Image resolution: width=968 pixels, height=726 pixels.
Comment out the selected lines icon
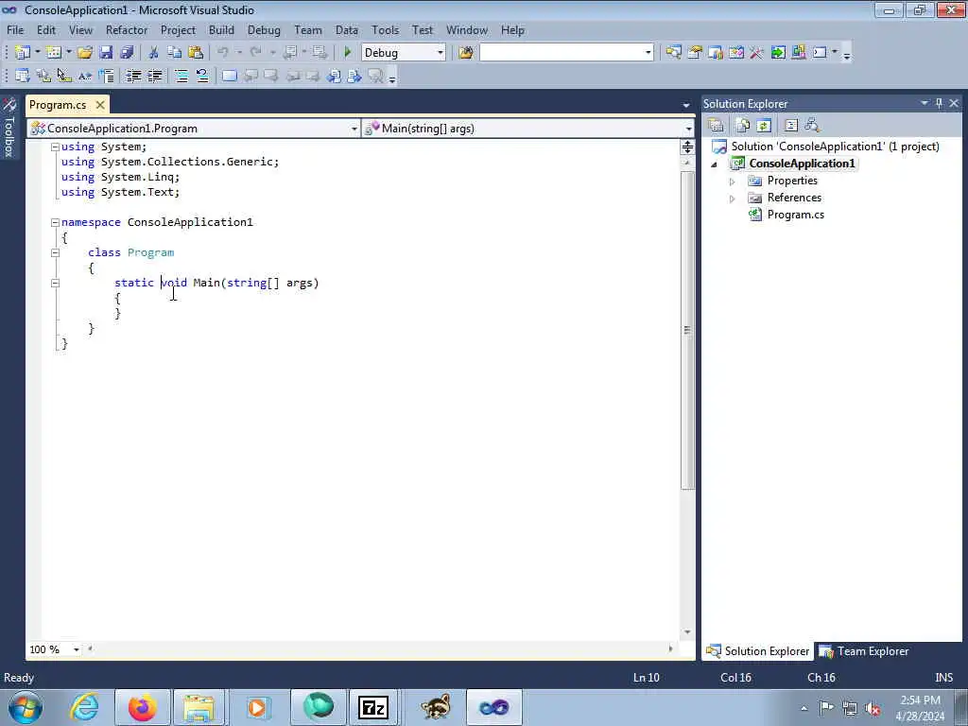tap(181, 76)
